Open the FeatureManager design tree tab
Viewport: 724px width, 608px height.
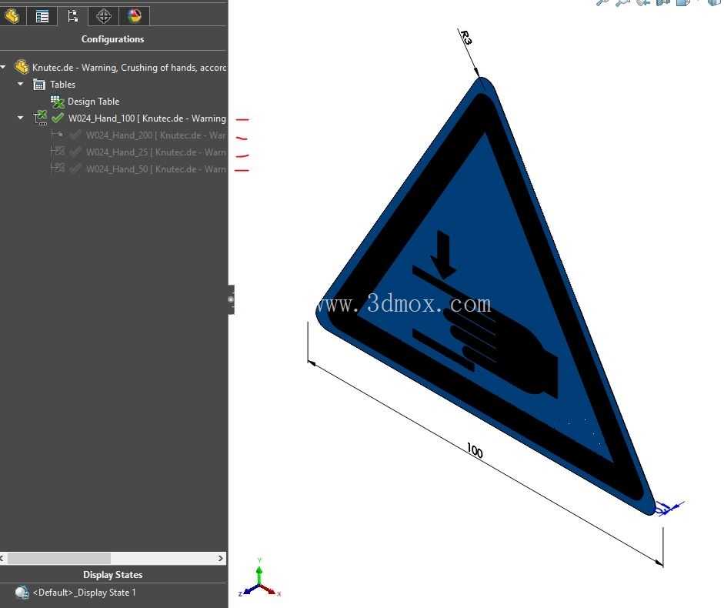coord(12,16)
